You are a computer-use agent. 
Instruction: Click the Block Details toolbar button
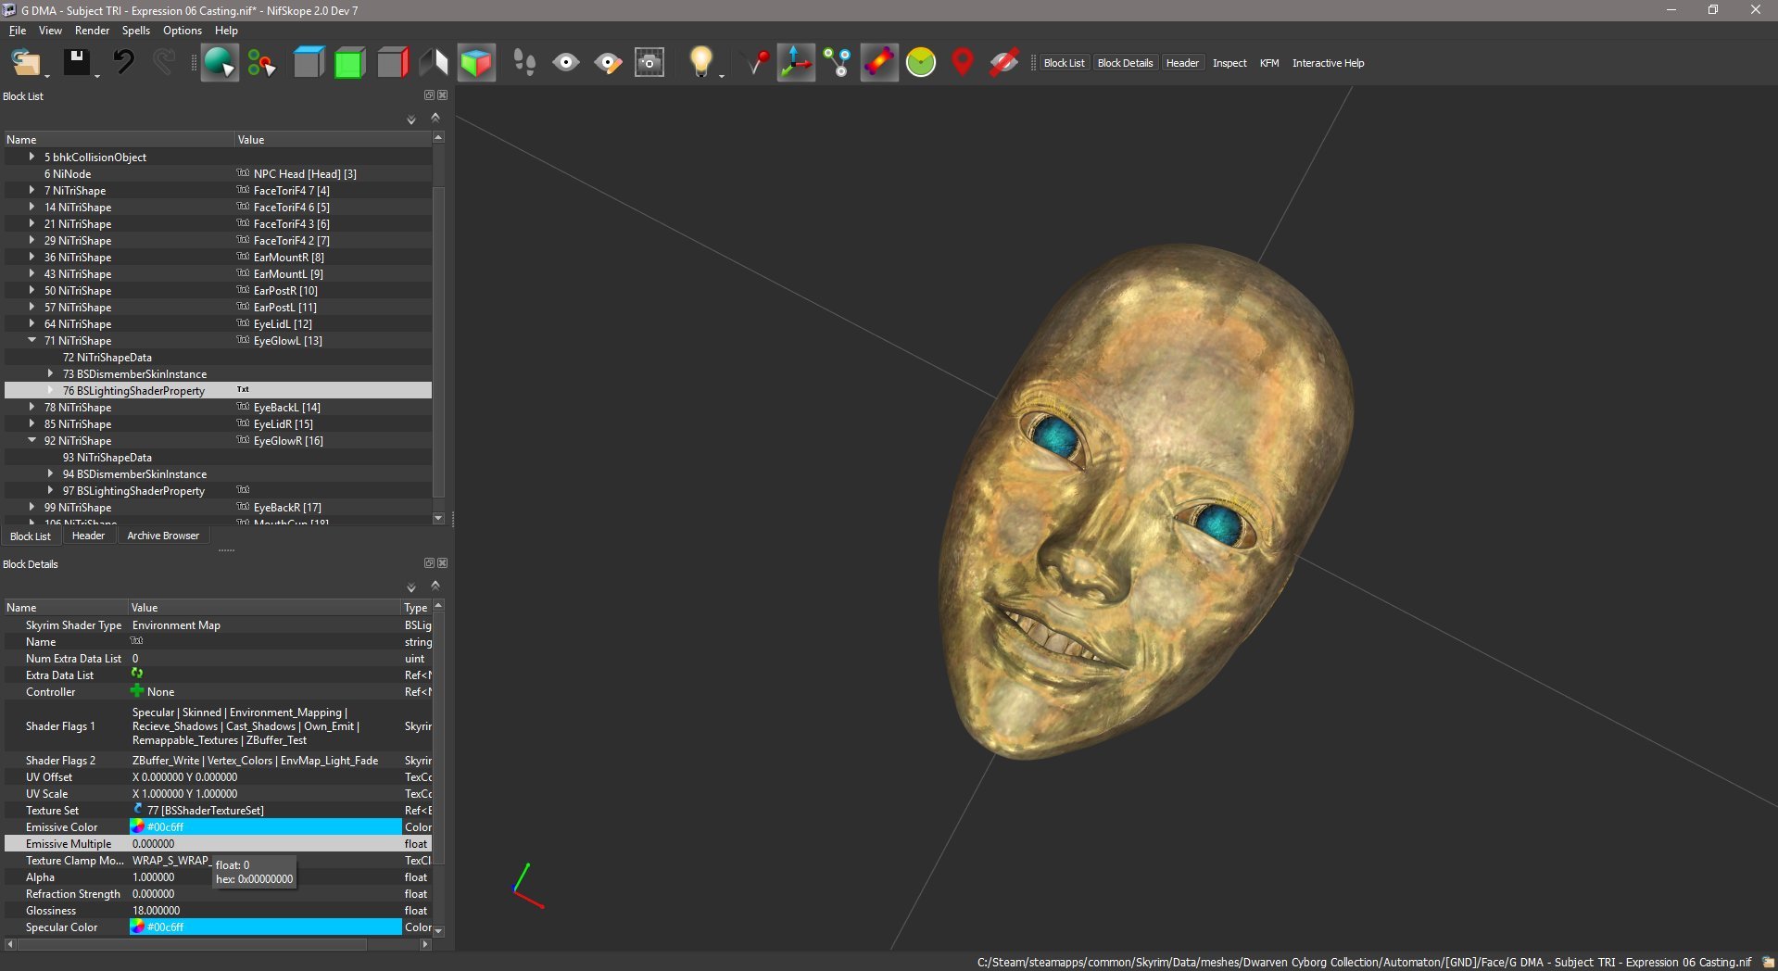(x=1125, y=63)
